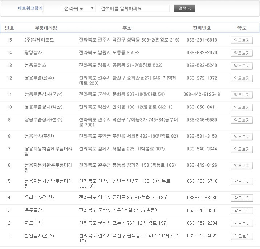This screenshot has width=260, height=249.
Task: Select phone number 063-855-6130
Action: (x=202, y=198)
